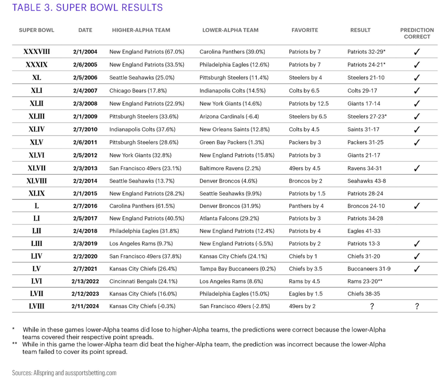Click the checkmark in the XLVII row

417,168
